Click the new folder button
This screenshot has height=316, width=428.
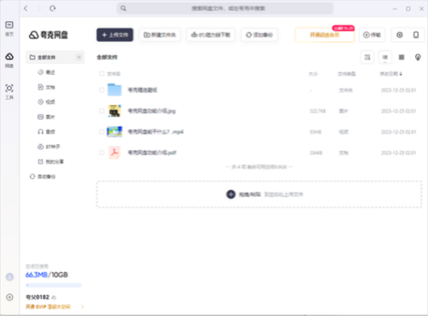click(x=160, y=35)
